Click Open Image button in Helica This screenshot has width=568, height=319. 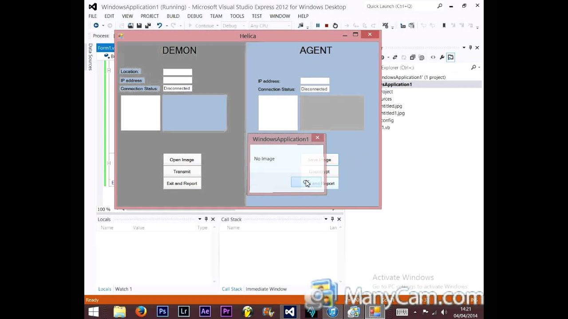click(x=182, y=159)
